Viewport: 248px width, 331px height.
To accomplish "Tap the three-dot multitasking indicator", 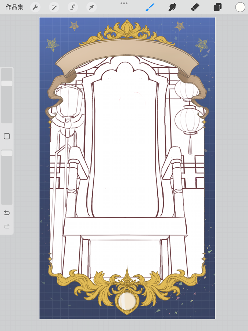I will coord(124,3).
